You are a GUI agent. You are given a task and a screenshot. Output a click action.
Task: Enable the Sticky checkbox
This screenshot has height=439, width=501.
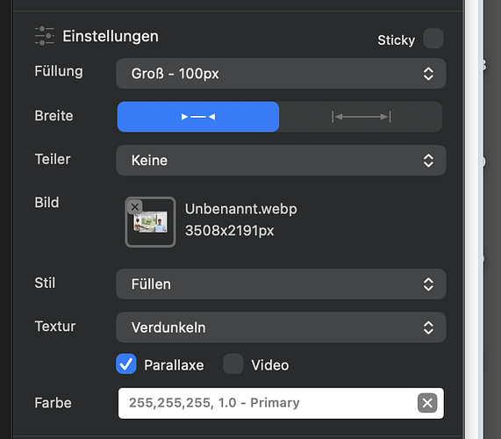coord(433,39)
